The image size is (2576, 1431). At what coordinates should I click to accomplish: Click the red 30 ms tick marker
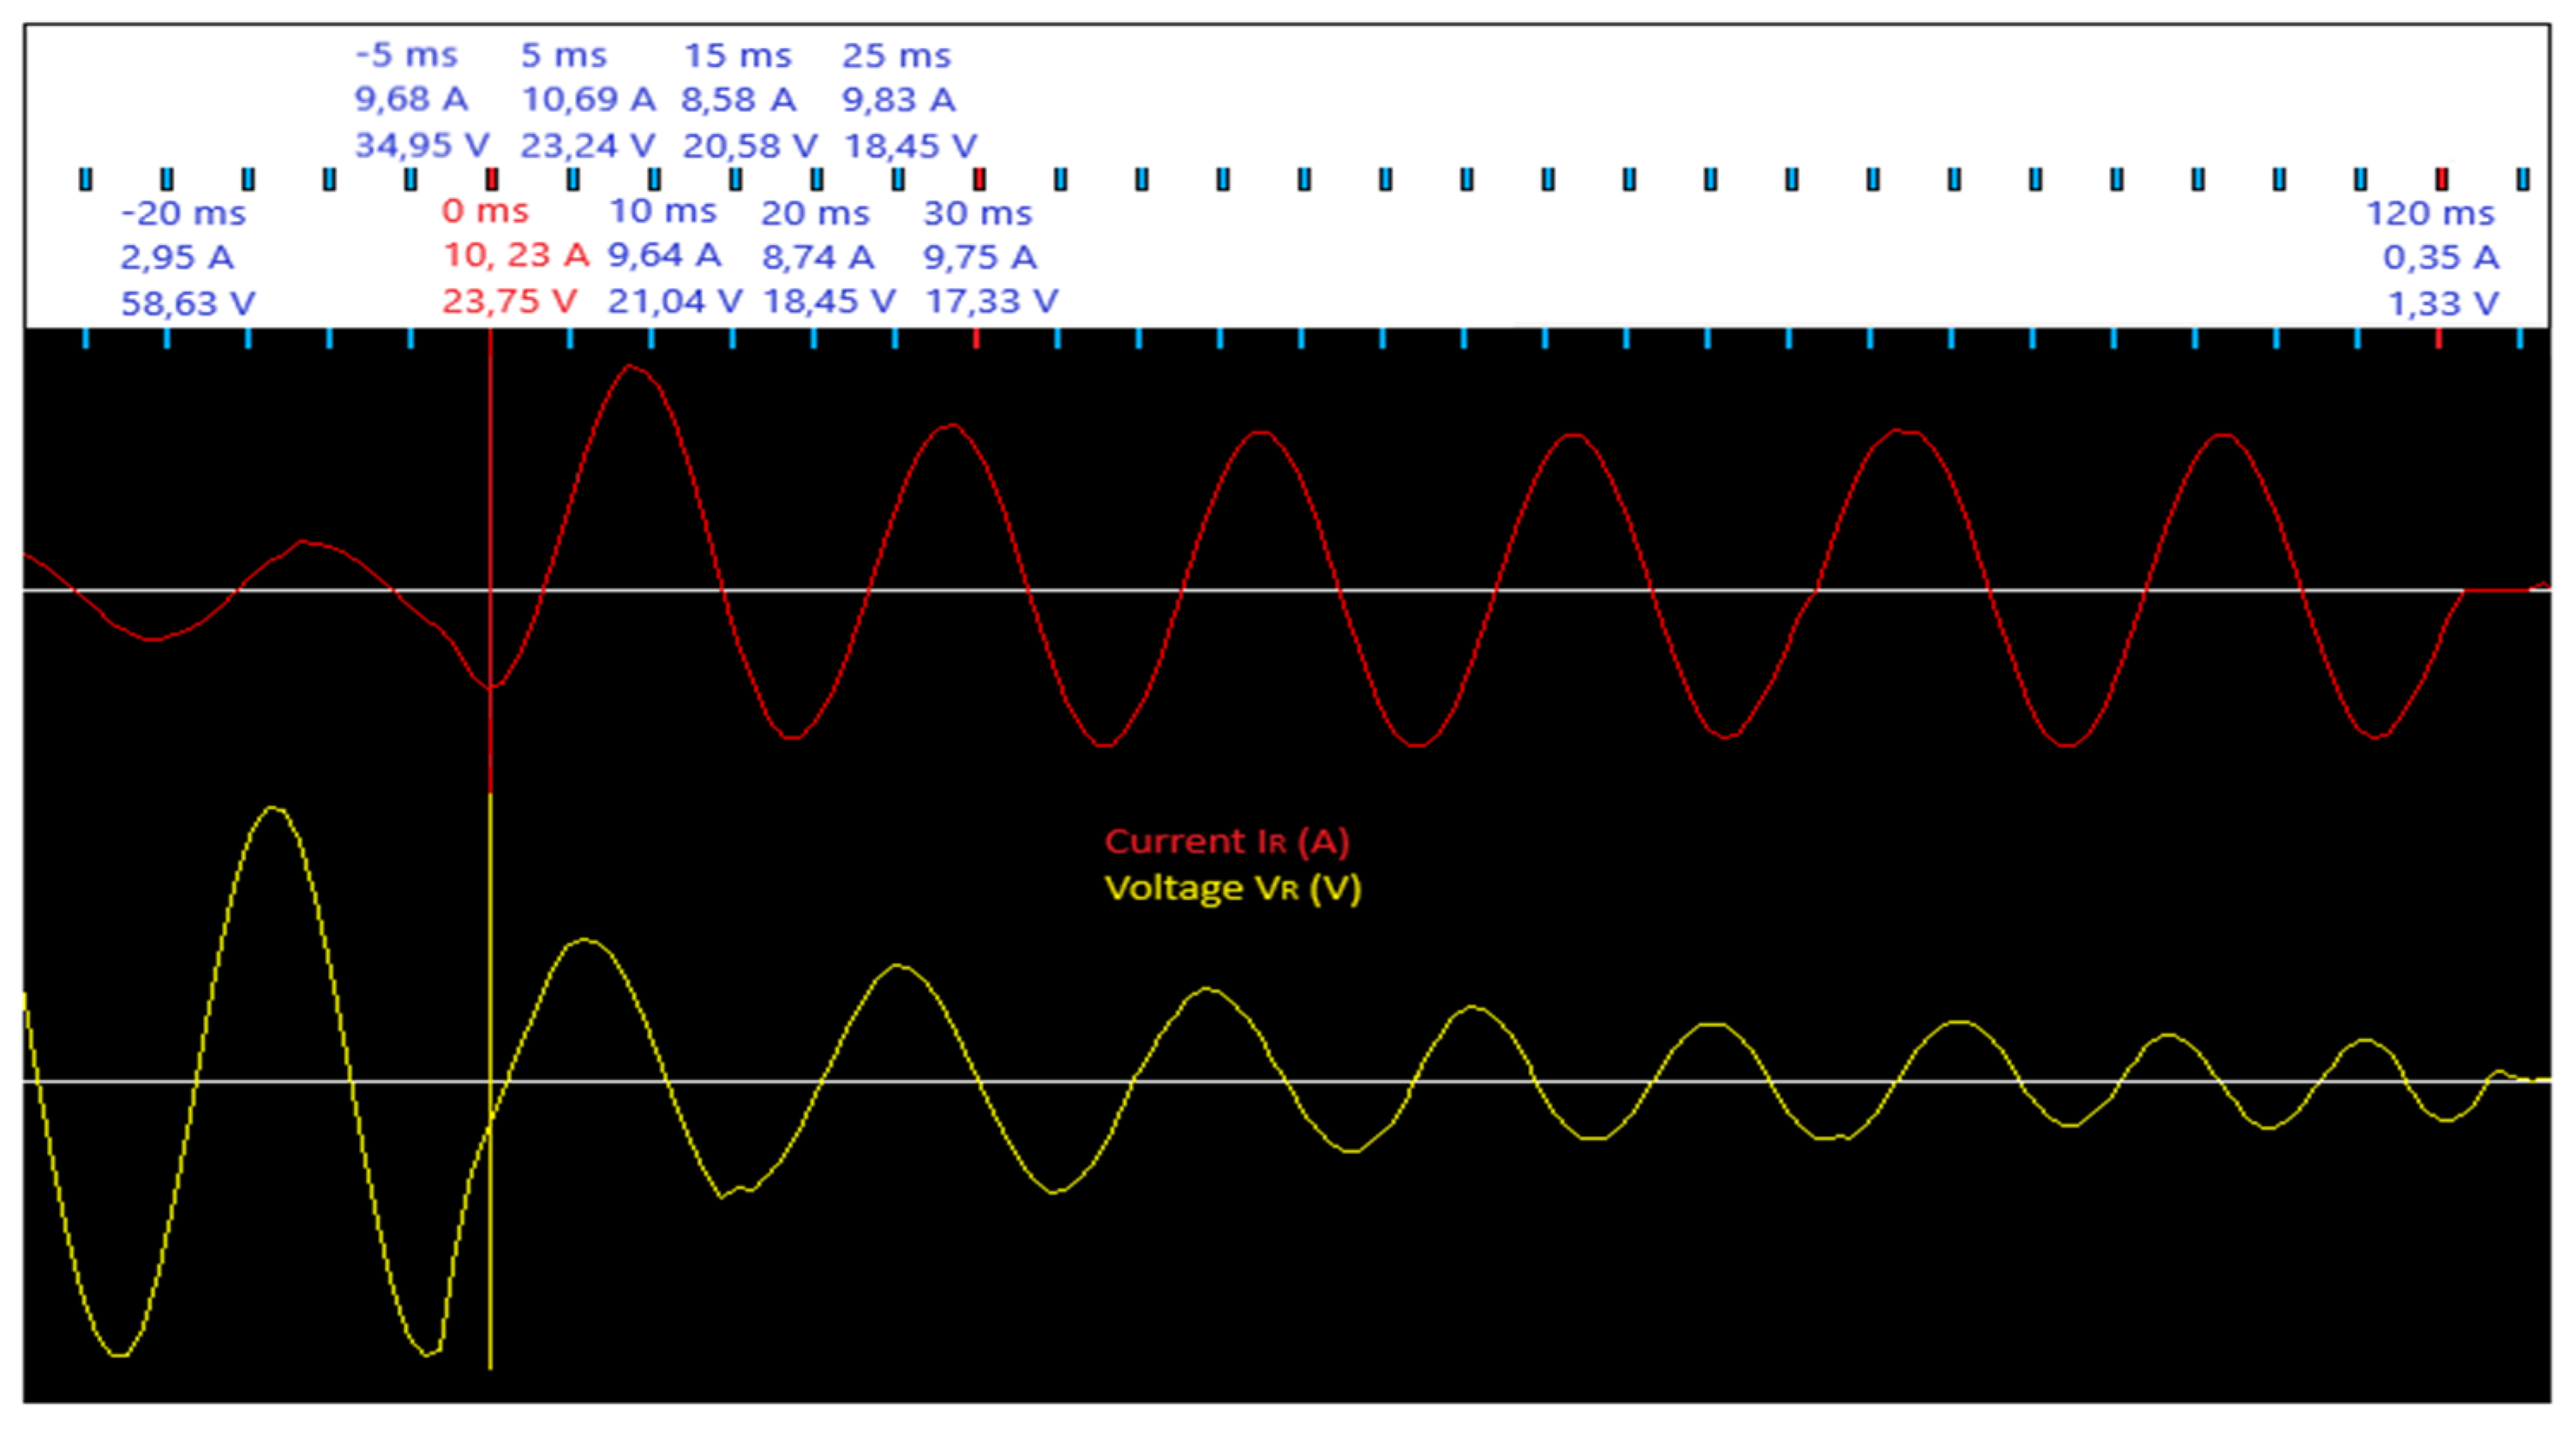979,179
